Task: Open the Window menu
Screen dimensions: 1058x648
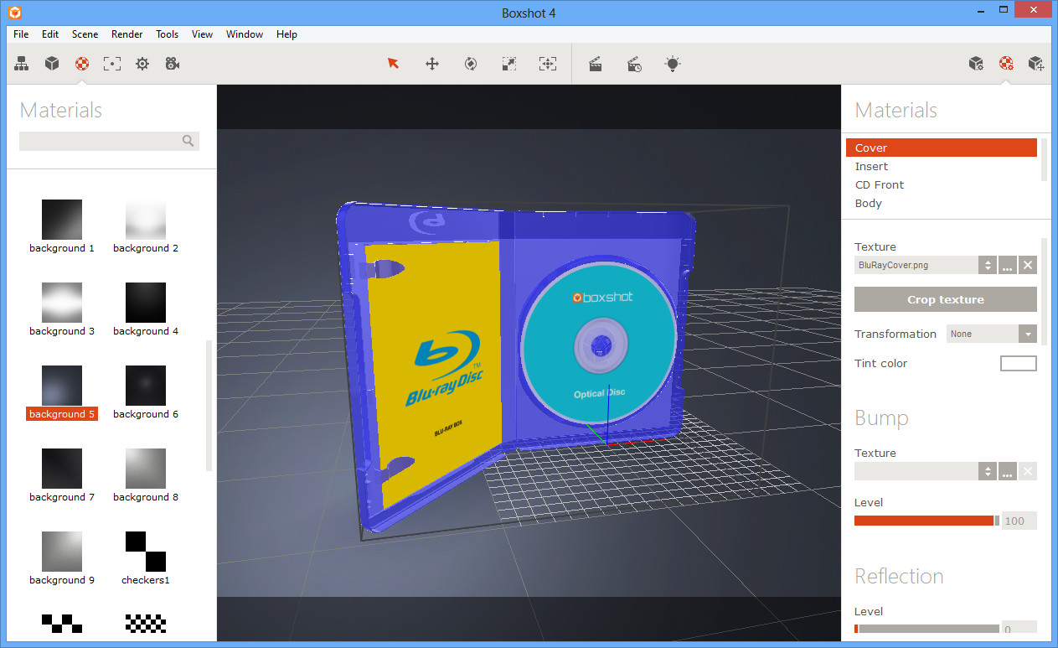Action: pyautogui.click(x=245, y=34)
